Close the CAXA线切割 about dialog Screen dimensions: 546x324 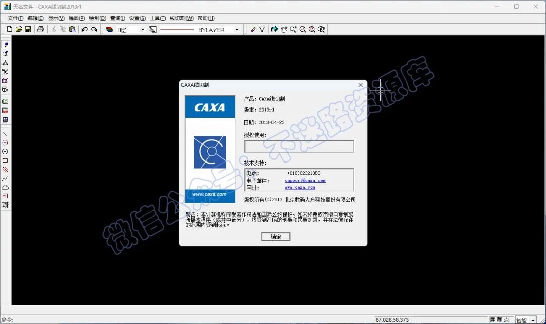(361, 85)
